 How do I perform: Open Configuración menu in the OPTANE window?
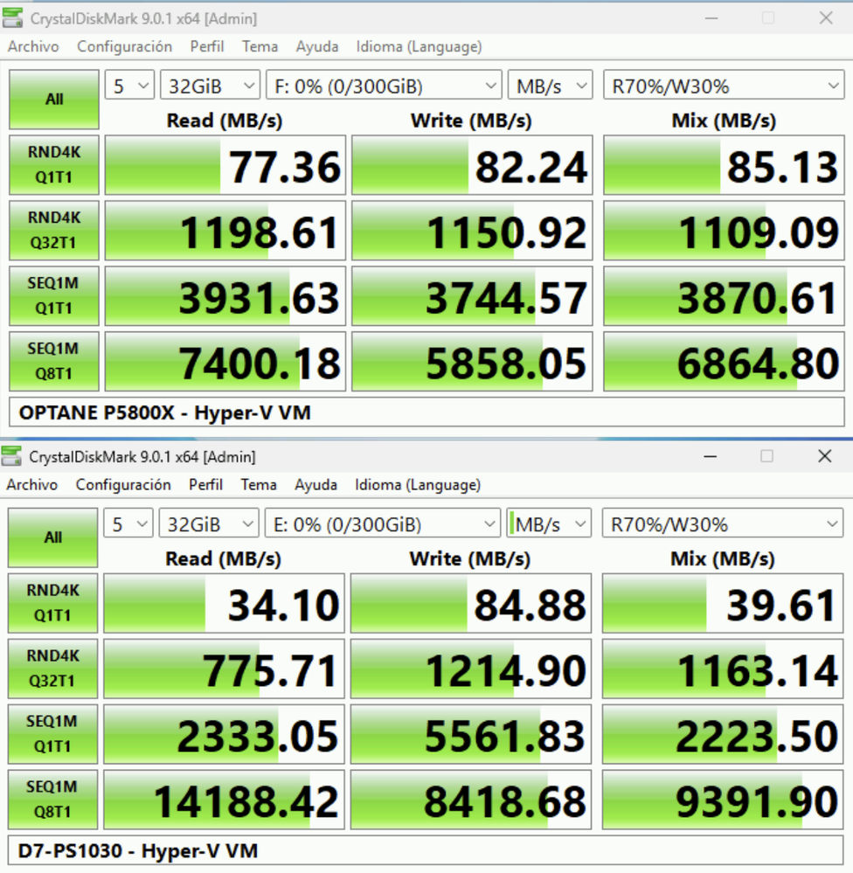point(125,47)
